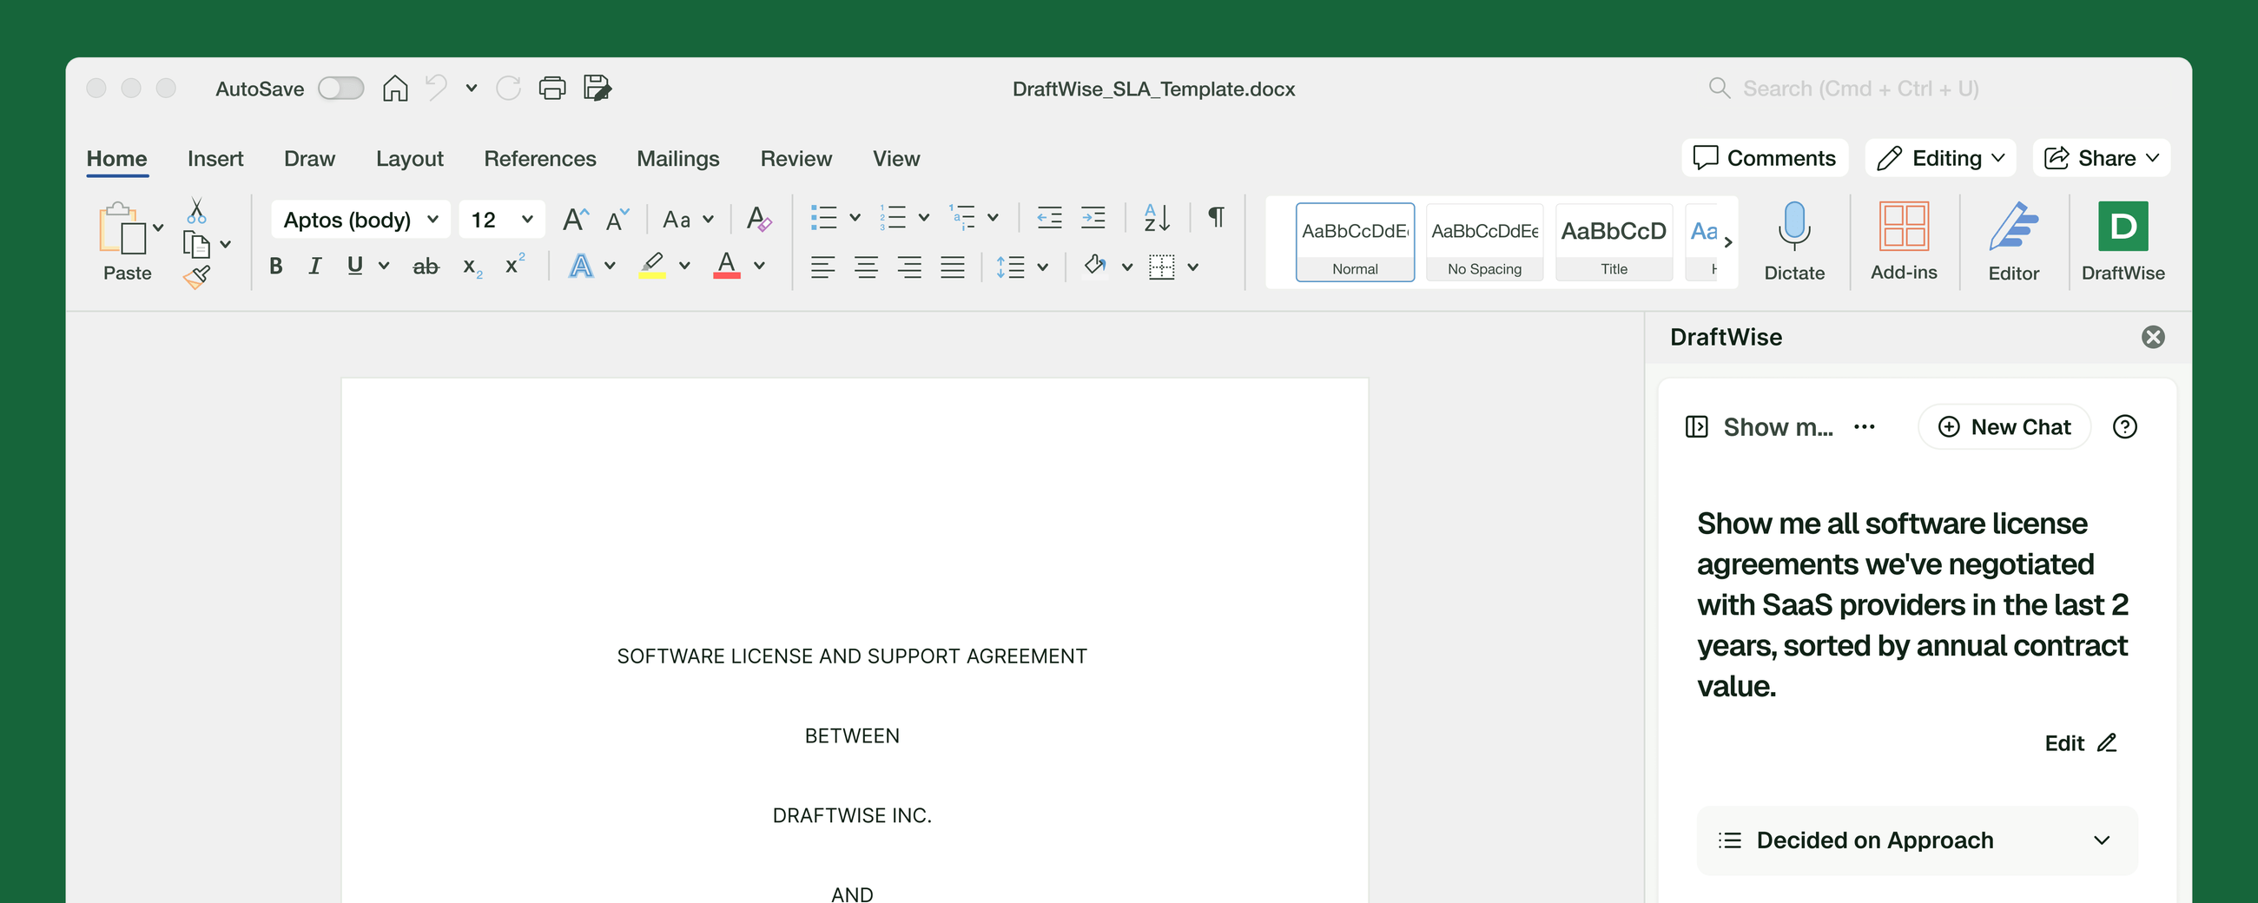2258x903 pixels.
Task: Toggle superscript formatting
Action: coord(514,264)
